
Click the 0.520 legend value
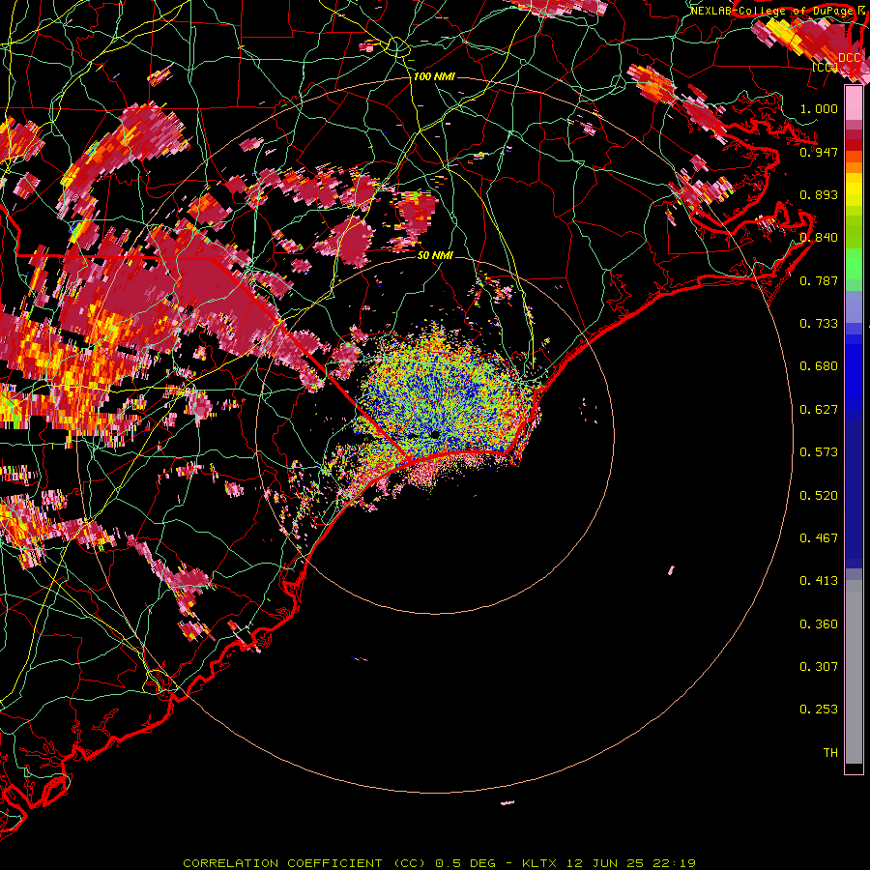pos(819,496)
